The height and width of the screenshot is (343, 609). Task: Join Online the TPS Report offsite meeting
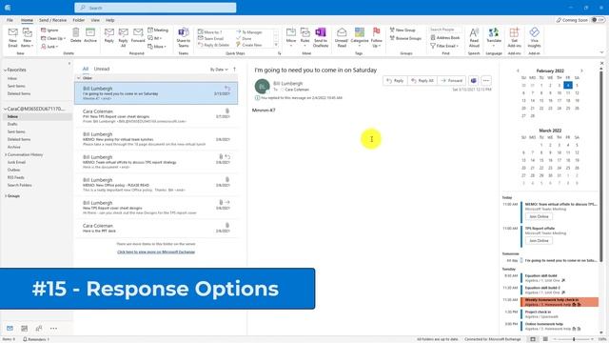click(539, 241)
